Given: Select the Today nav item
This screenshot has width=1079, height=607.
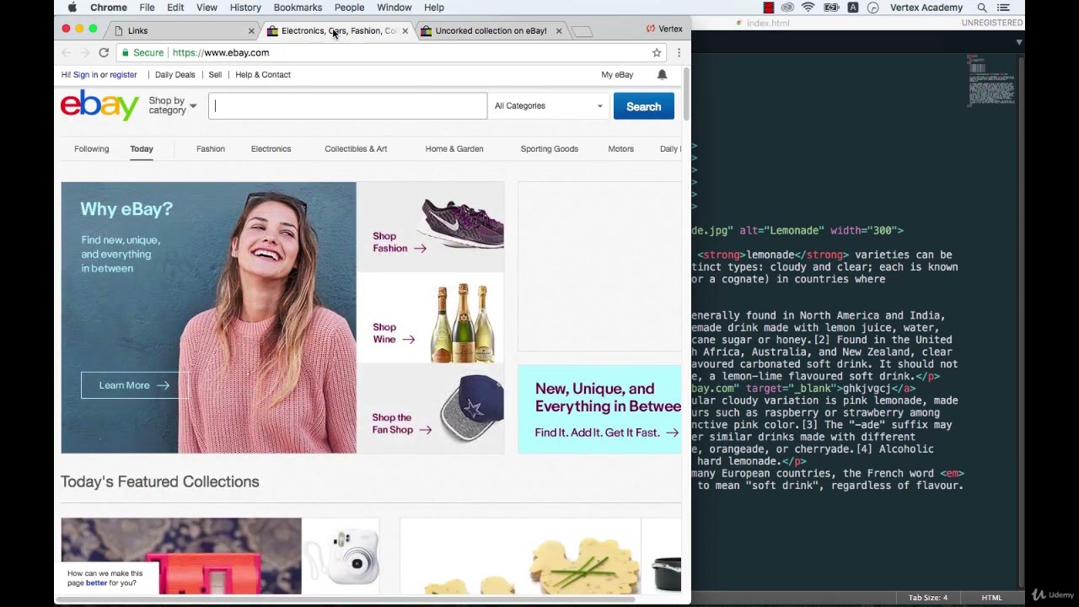Looking at the screenshot, I should click(x=142, y=148).
